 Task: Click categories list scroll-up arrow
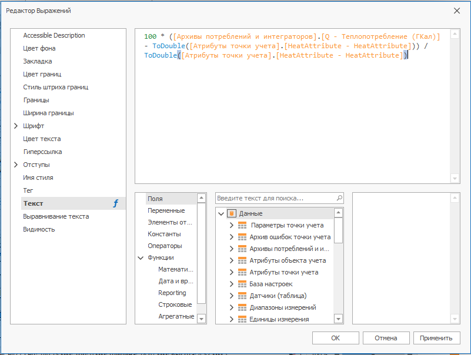pos(202,198)
